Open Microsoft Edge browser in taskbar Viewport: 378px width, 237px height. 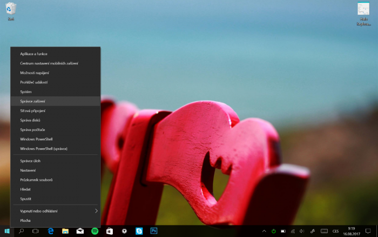tap(50, 231)
